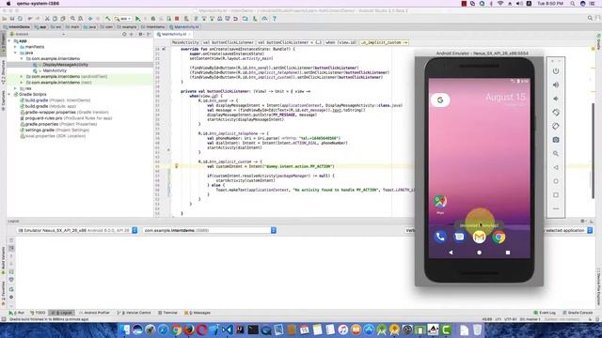
Task: Open the Messages tool window tab
Action: [198, 313]
